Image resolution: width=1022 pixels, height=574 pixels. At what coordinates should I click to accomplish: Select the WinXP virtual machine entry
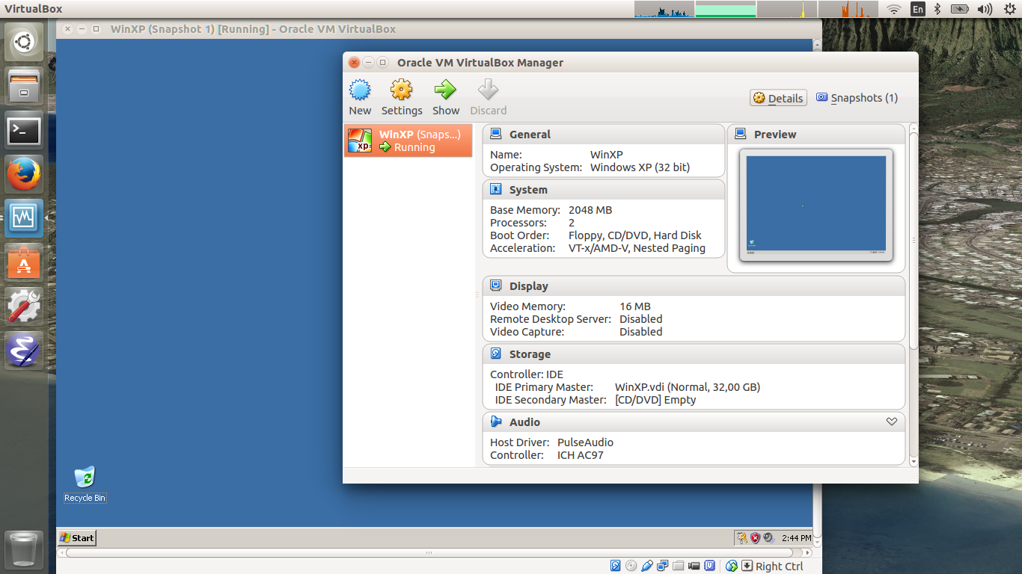(409, 141)
